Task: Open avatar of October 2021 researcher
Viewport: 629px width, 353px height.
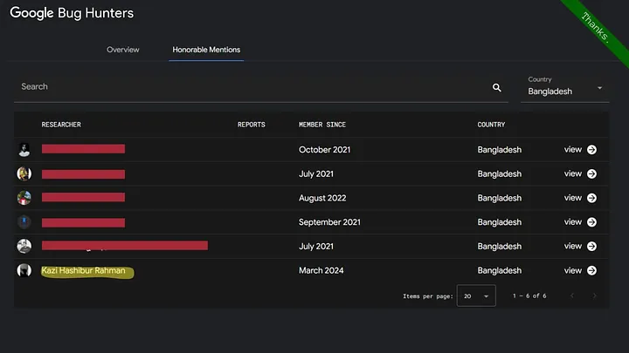Action: click(24, 150)
